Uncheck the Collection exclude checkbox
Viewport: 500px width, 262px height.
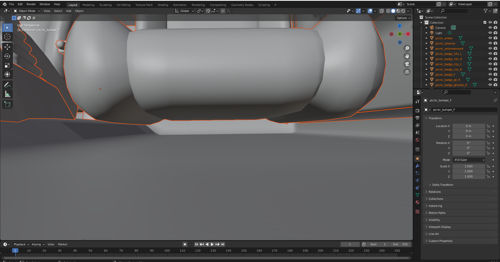click(485, 23)
